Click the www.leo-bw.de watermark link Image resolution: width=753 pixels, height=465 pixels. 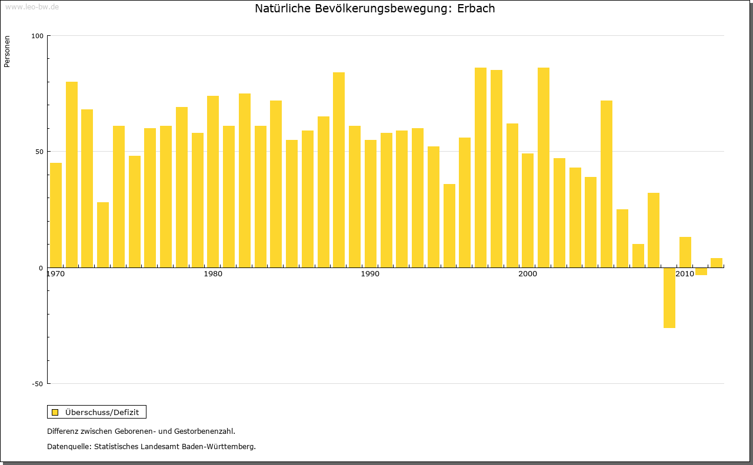point(32,6)
